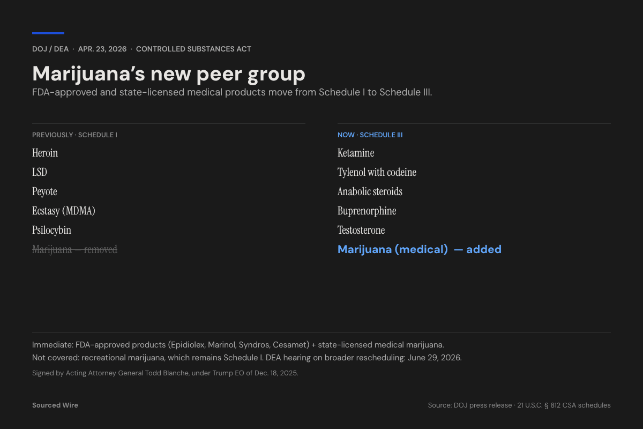Click Heroin in the Schedule I list

click(x=45, y=153)
